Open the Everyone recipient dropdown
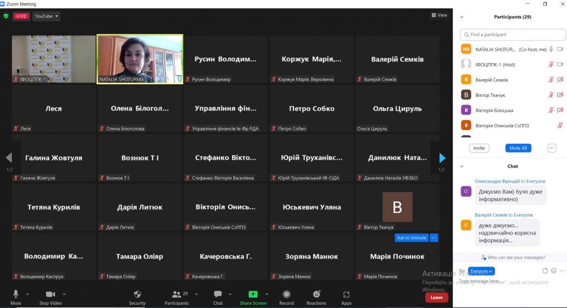 (x=481, y=271)
